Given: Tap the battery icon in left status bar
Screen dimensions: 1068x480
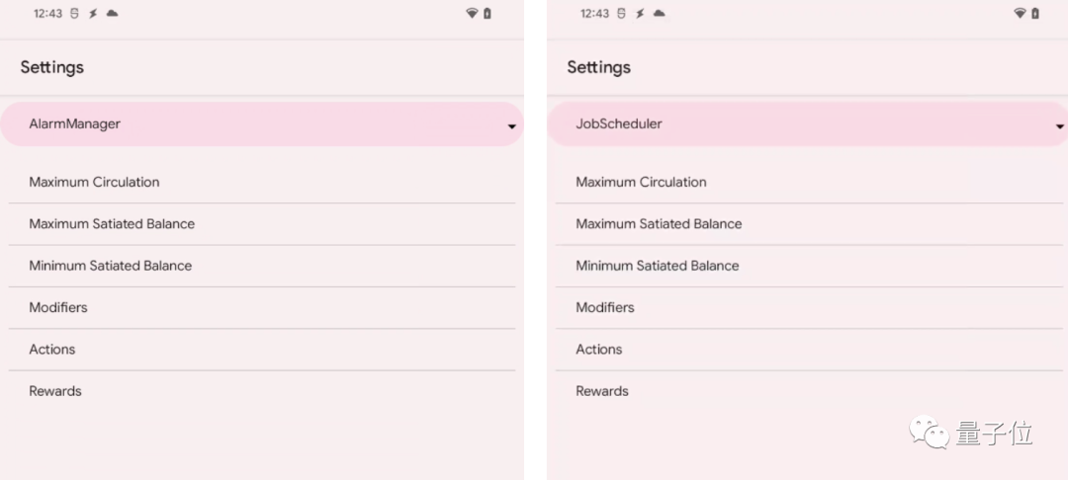Looking at the screenshot, I should [488, 14].
